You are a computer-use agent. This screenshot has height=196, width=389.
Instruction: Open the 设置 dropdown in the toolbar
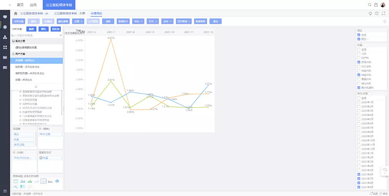point(78,21)
